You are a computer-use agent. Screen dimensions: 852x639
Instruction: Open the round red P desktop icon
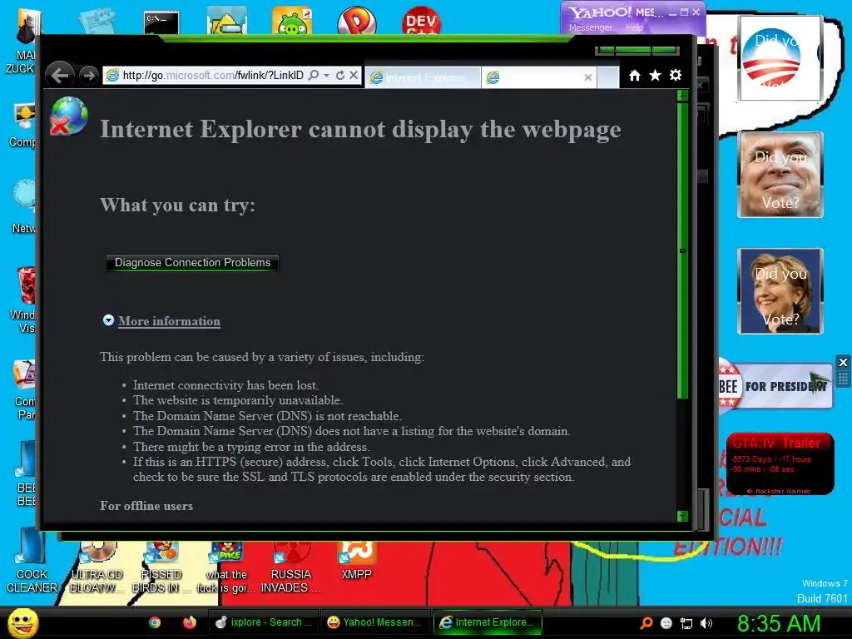(356, 22)
